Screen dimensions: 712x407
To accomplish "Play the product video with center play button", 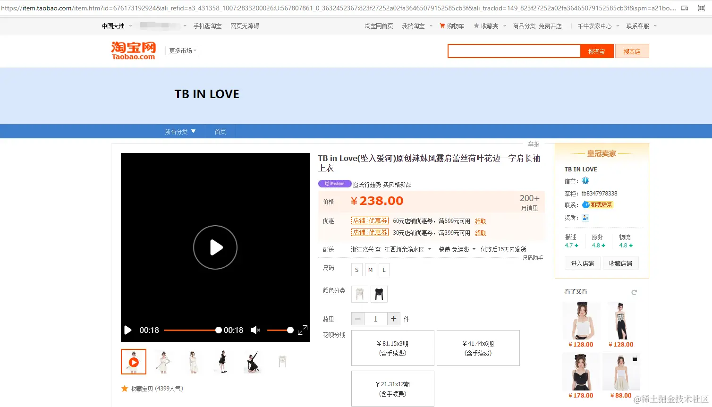I will (x=215, y=247).
